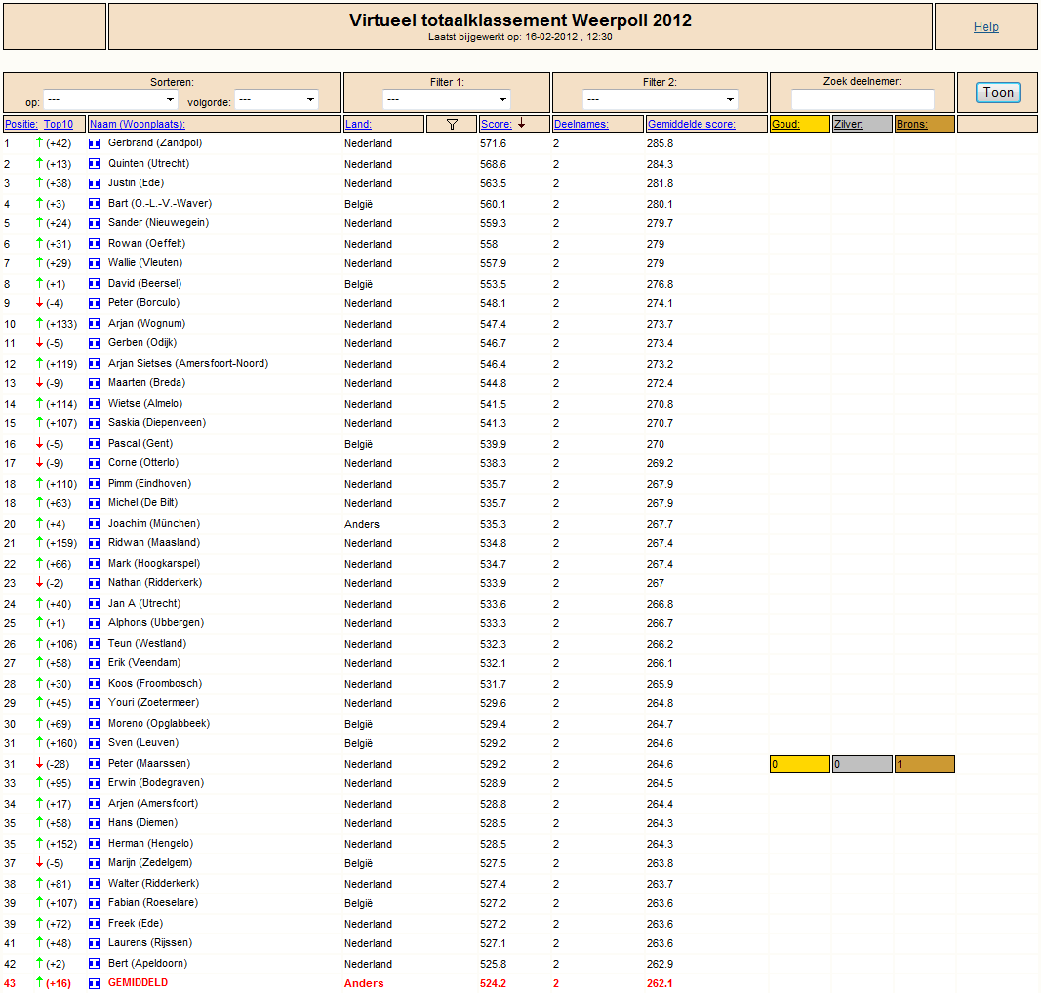
Task: Click the gold Goud column header
Action: pos(799,124)
